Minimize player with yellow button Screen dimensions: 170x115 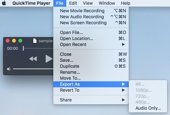coord(14,41)
